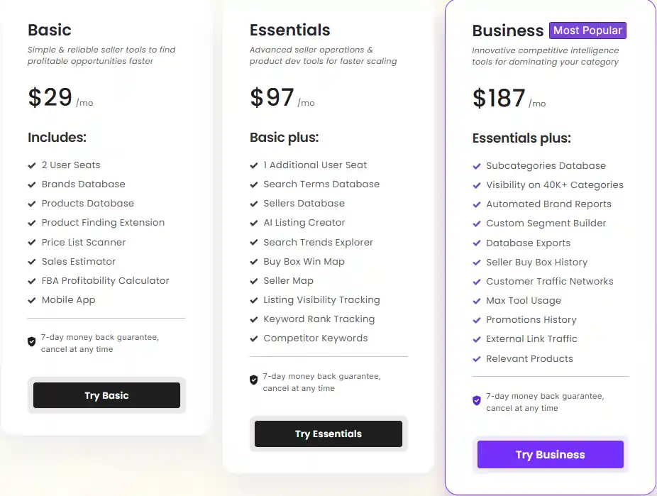Click the purple Try Essentials button area
The image size is (657, 496).
[328, 434]
